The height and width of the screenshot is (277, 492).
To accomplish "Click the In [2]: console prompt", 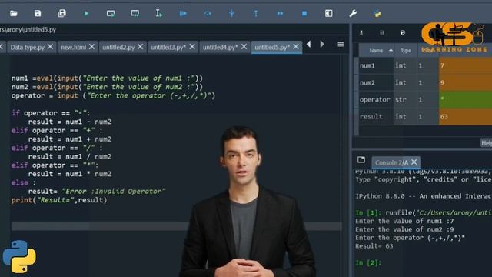I will point(368,263).
